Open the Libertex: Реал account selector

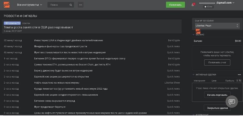(x=217, y=26)
